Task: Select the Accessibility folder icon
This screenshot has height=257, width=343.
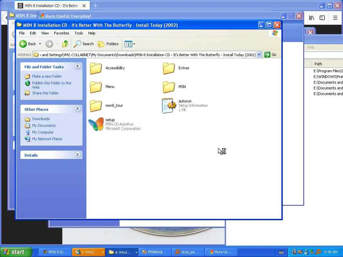Action: (96, 68)
